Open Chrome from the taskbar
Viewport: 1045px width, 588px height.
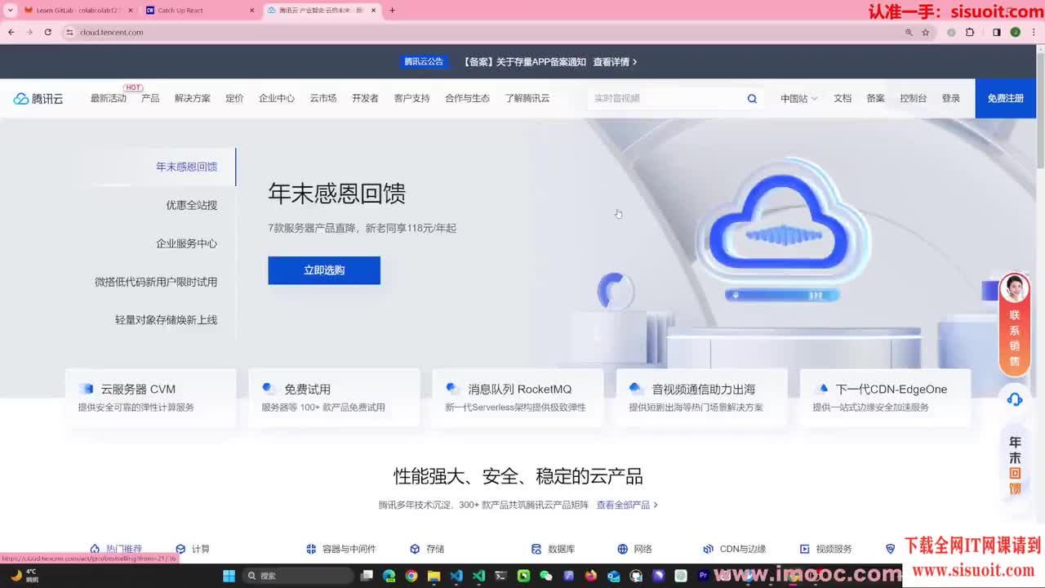click(411, 576)
